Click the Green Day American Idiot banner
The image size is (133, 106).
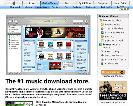click(35, 32)
